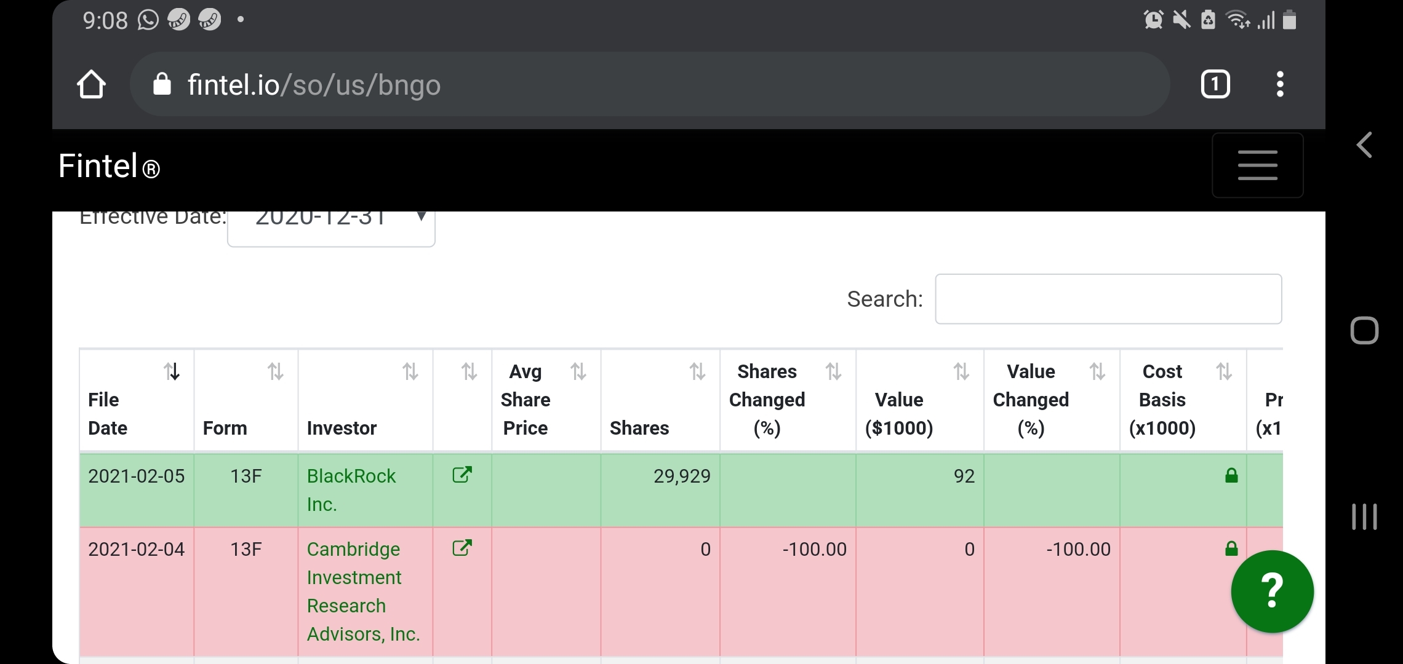Tap the Fintel logo in header
Viewport: 1403px width, 664px height.
pyautogui.click(x=109, y=167)
